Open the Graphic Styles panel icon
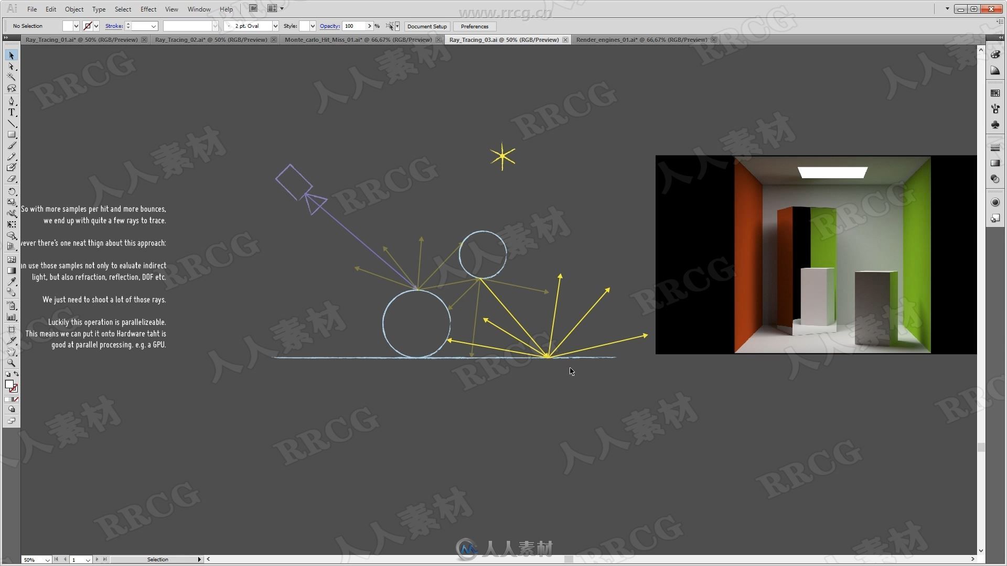This screenshot has height=566, width=1007. tap(995, 218)
